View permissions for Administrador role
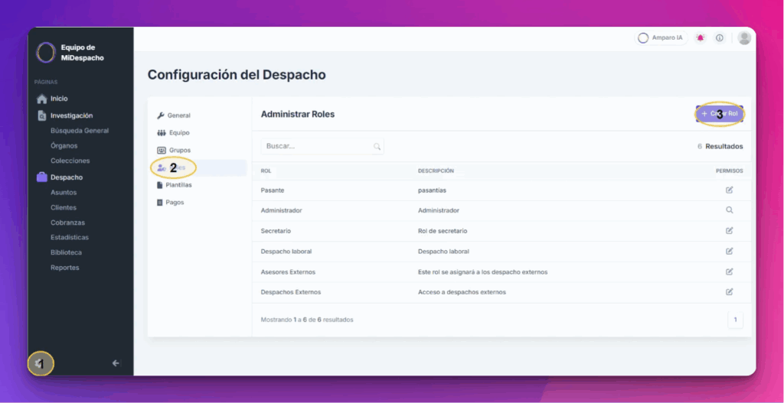784x403 pixels. 730,210
